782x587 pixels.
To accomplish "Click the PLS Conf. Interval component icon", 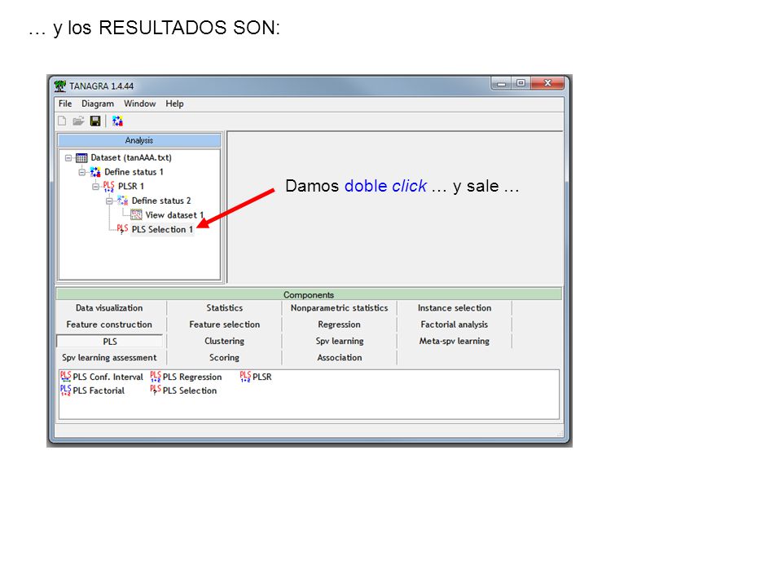I will (x=65, y=377).
